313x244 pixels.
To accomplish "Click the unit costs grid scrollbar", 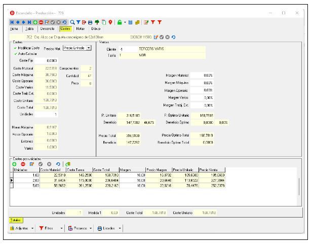I will [x=299, y=186].
